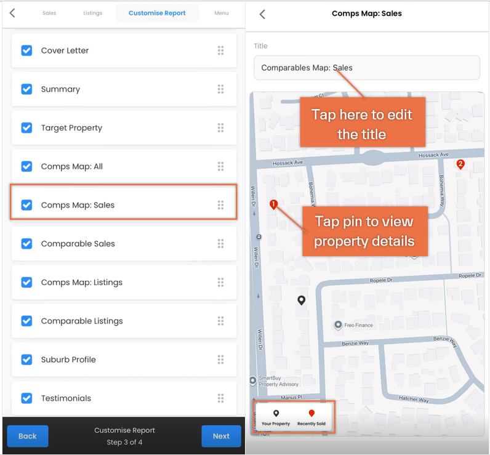Click drag handle beside Comparable Listings

(x=220, y=321)
